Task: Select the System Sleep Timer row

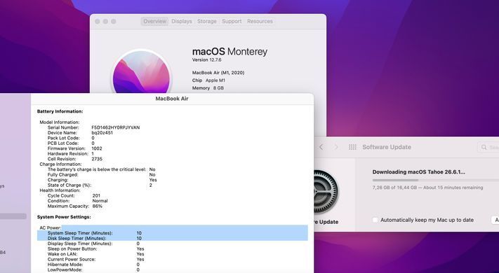Action: pyautogui.click(x=173, y=233)
